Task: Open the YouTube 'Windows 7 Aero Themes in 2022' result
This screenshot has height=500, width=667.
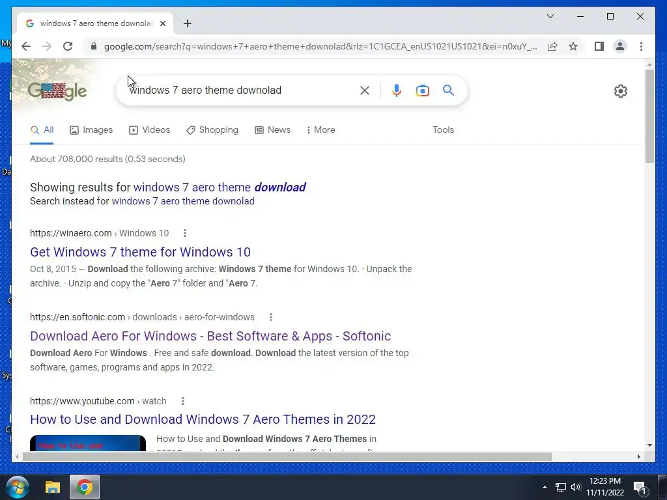Action: pyautogui.click(x=203, y=419)
